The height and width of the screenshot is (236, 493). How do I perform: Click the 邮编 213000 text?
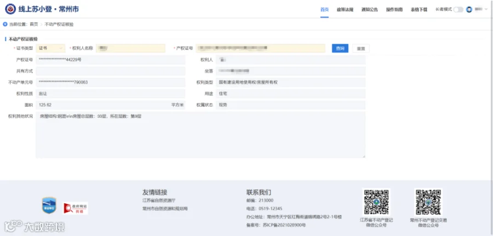(x=260, y=200)
